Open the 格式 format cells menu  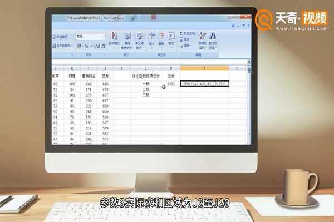[x=171, y=40]
